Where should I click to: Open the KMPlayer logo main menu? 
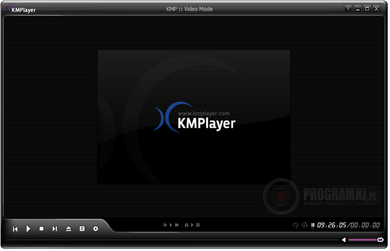pyautogui.click(x=21, y=9)
